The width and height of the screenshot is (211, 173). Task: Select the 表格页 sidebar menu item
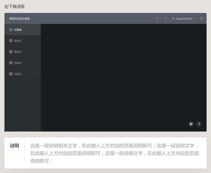point(23,41)
